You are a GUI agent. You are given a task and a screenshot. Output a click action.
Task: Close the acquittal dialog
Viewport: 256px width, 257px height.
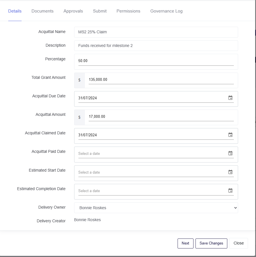coord(239,243)
